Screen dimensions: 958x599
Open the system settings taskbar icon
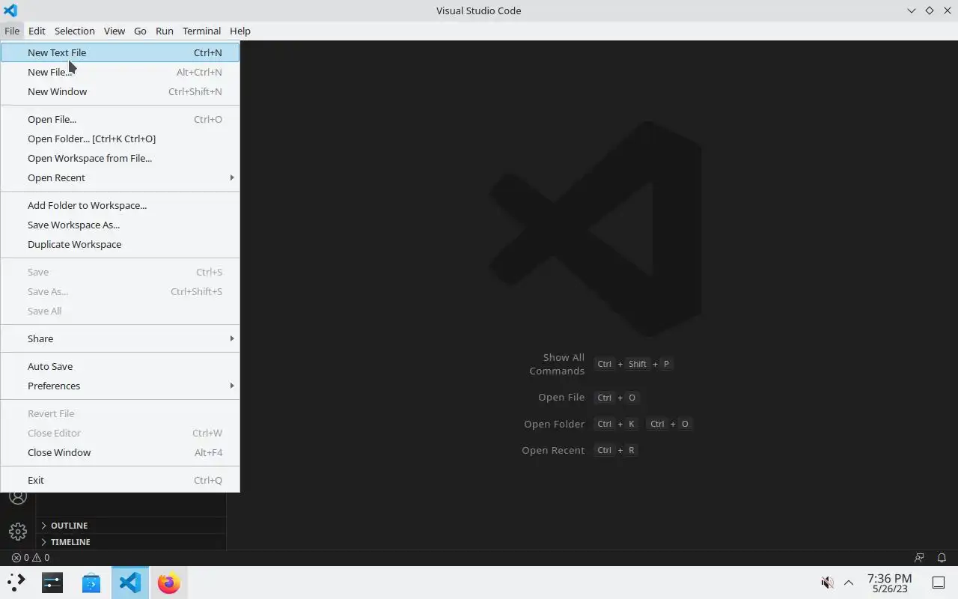pos(52,583)
